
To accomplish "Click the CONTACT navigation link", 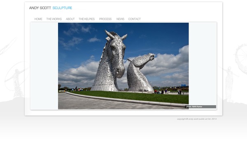I will coord(134,19).
